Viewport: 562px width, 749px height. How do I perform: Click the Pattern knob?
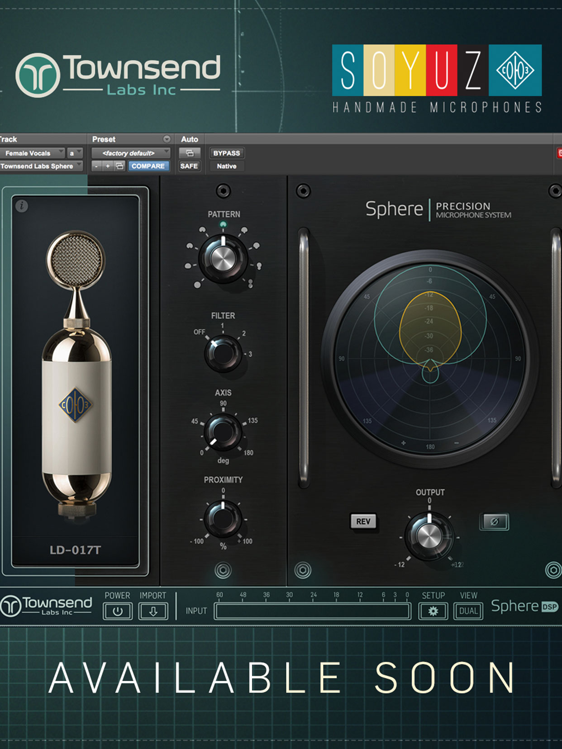pos(223,259)
